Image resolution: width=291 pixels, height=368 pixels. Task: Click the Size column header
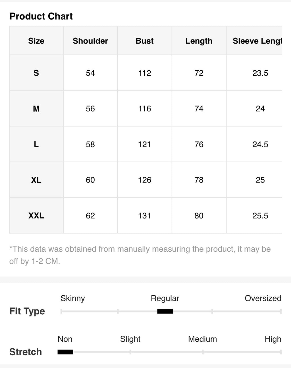point(36,41)
